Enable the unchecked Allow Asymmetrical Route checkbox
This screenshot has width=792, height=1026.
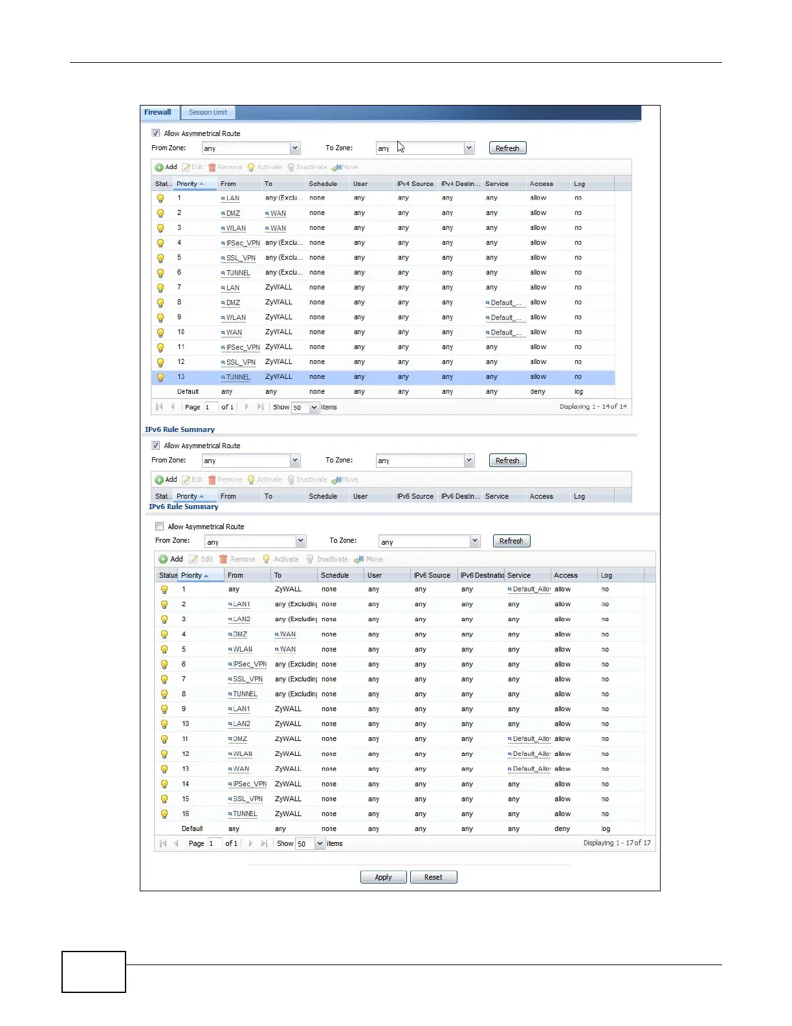160,527
